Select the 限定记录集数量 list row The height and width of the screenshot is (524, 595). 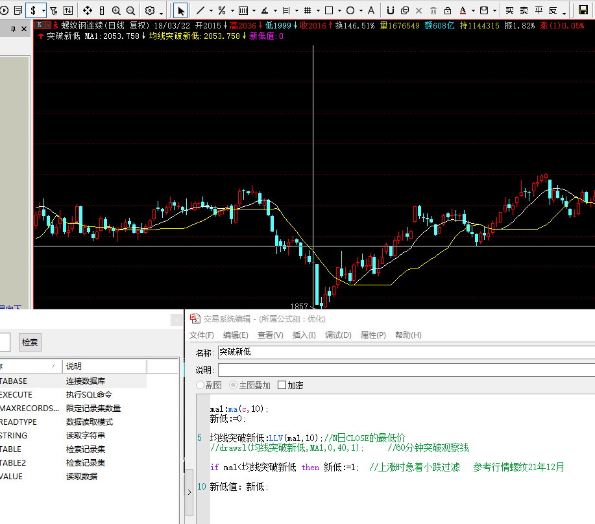tap(73, 409)
